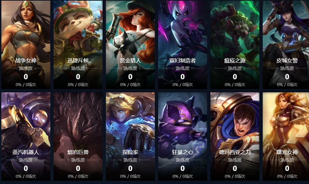Image resolution: width=309 pixels, height=184 pixels.
Task: Click the 熟练度 label under 迅捷斥候
Action: point(78,68)
